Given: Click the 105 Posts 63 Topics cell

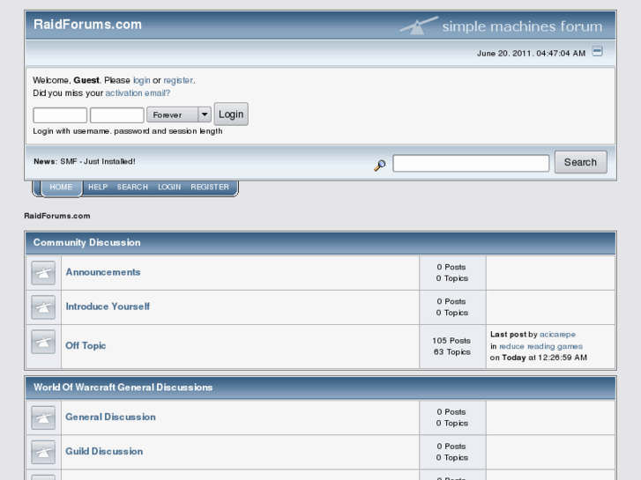Looking at the screenshot, I should [x=452, y=346].
